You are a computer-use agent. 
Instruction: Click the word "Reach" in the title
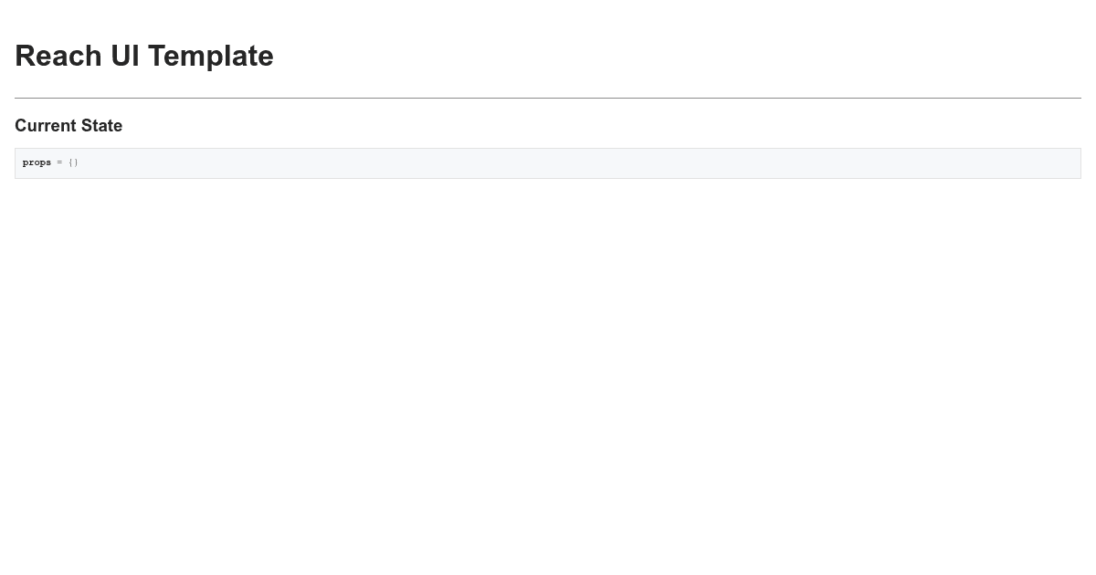click(x=58, y=56)
